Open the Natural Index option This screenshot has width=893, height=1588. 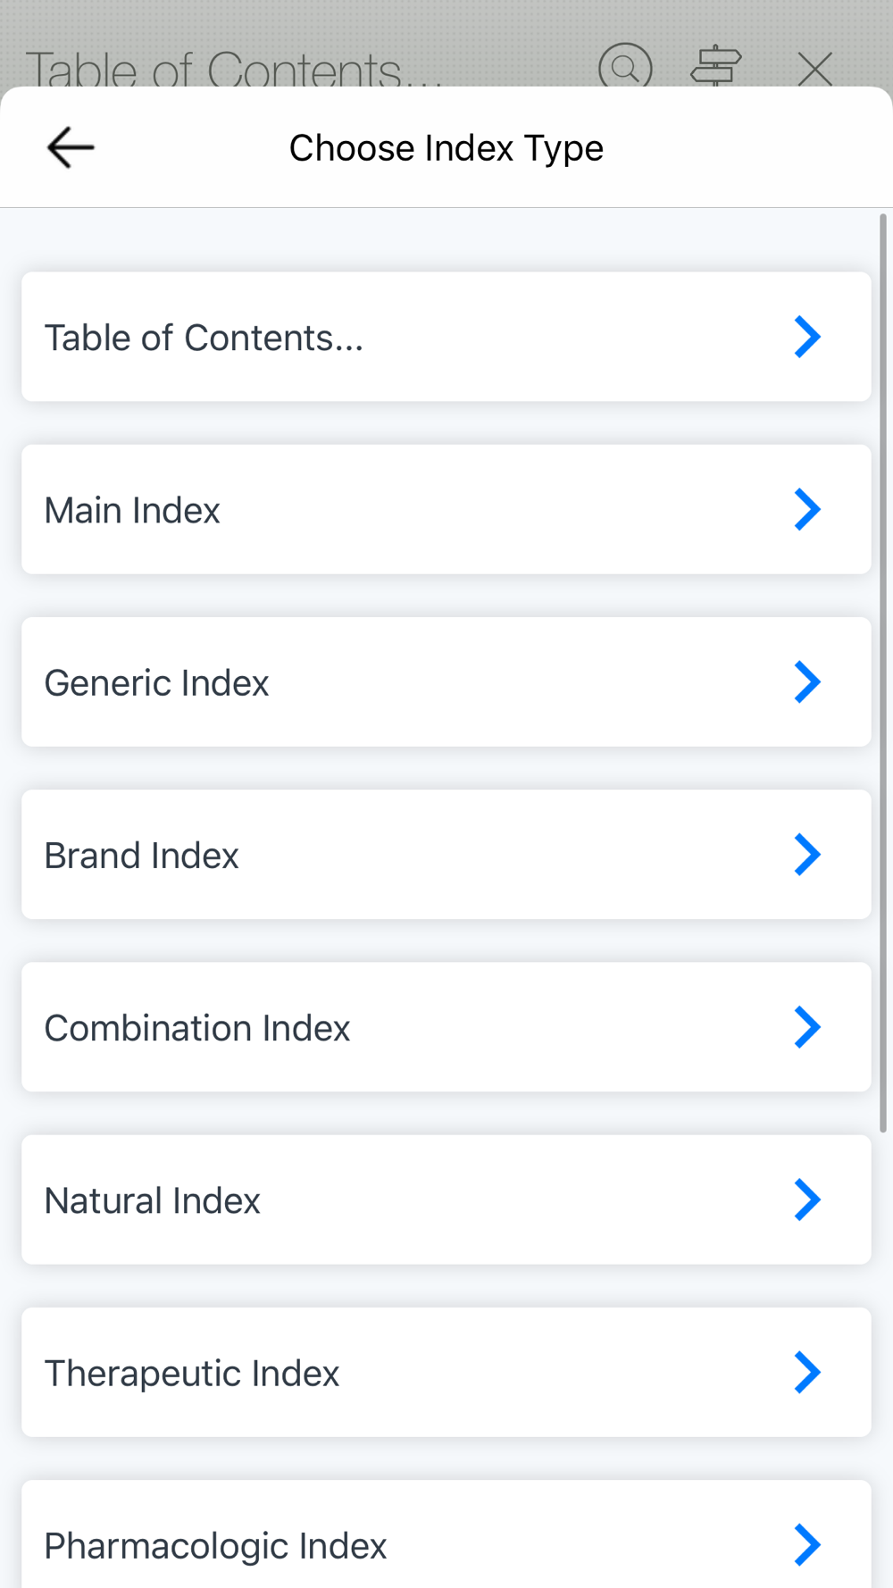[x=446, y=1199]
